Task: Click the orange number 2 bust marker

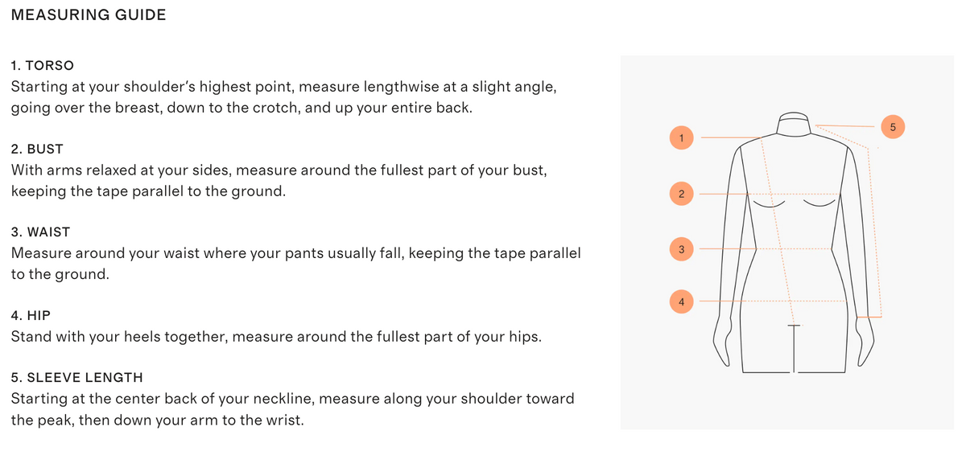Action: pos(681,194)
